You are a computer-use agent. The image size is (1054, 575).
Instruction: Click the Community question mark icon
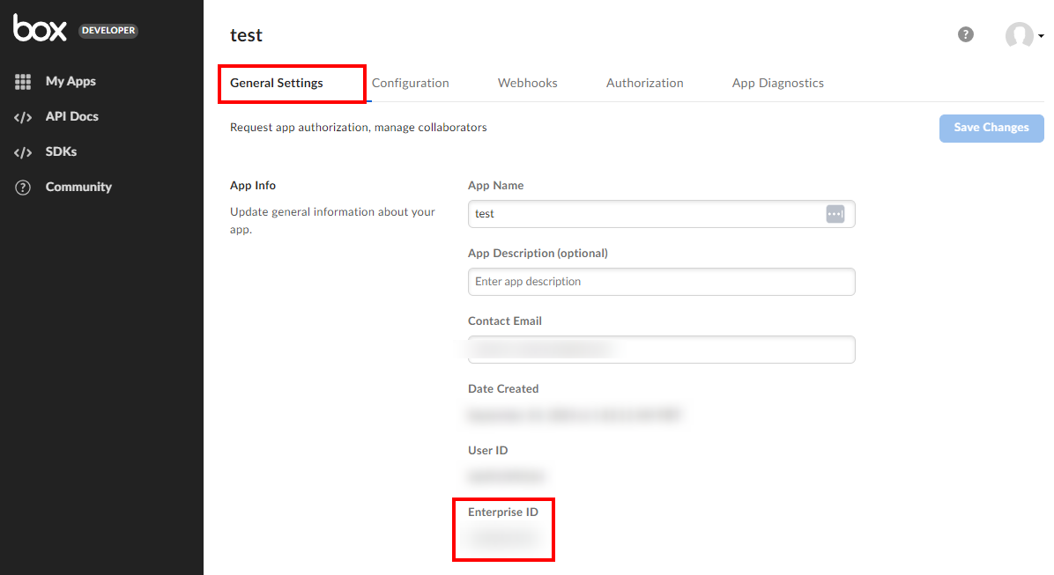23,188
